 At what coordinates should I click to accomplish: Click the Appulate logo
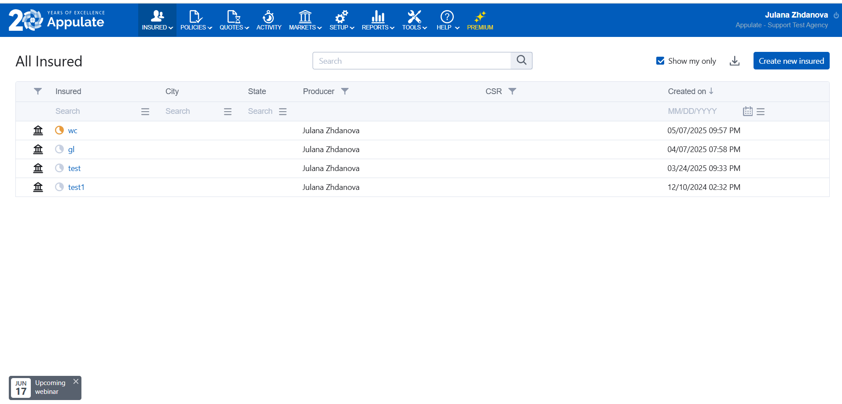pos(57,20)
